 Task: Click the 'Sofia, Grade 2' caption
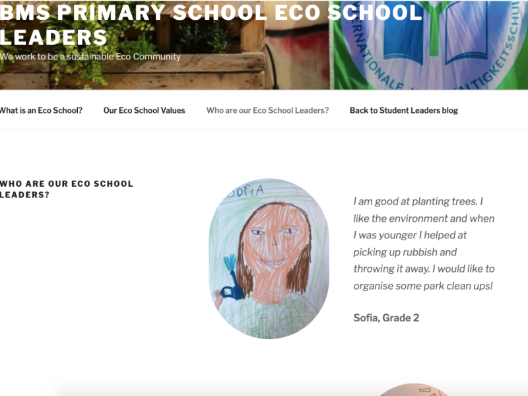point(386,317)
